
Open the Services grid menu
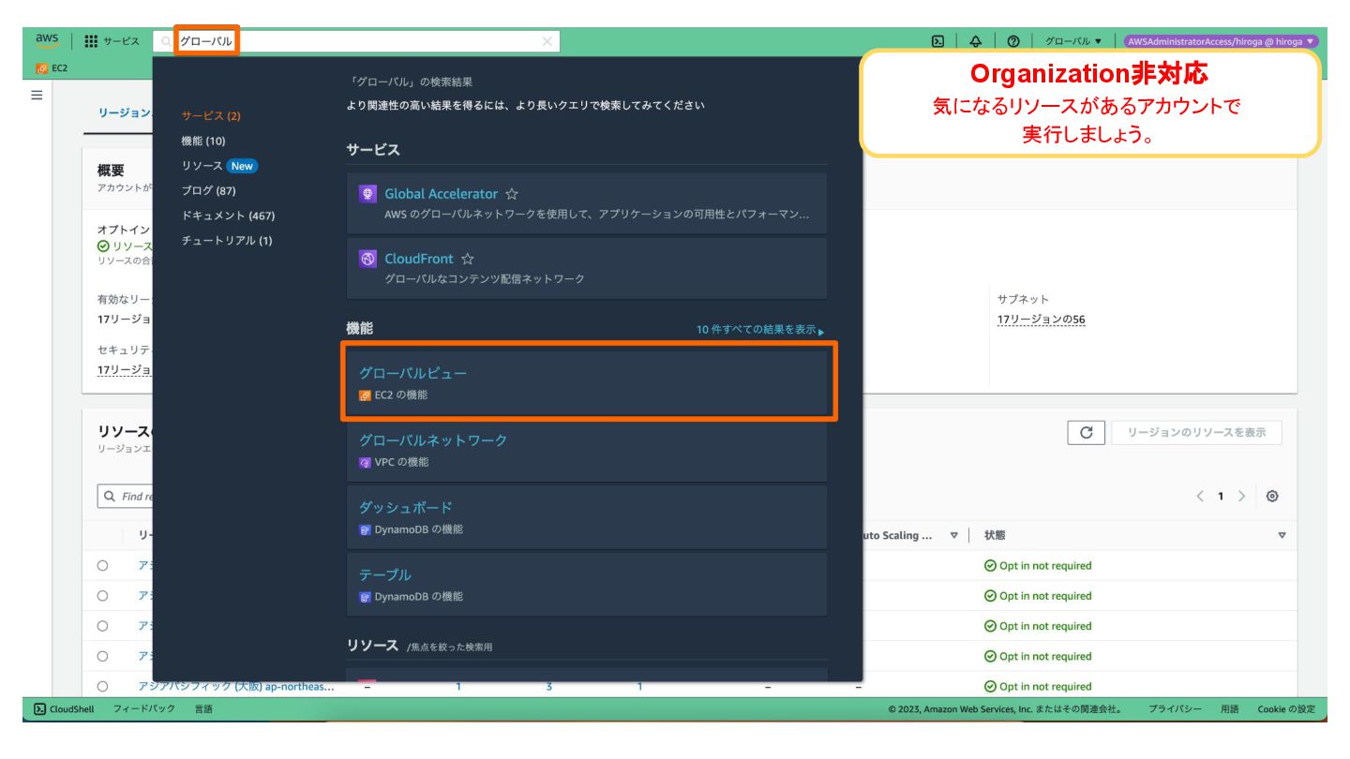[112, 41]
